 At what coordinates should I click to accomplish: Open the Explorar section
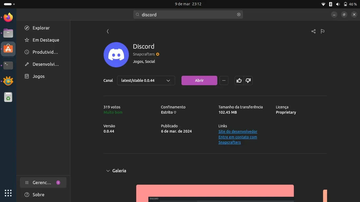41,28
